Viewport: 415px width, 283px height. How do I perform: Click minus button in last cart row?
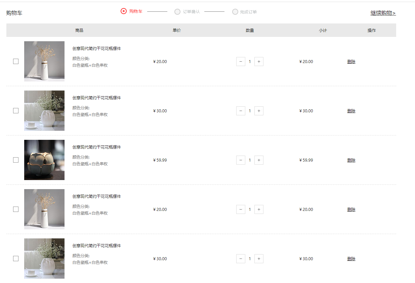tap(241, 259)
